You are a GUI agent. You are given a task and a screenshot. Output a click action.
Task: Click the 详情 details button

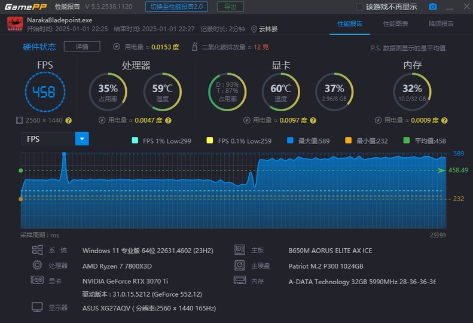click(x=82, y=47)
